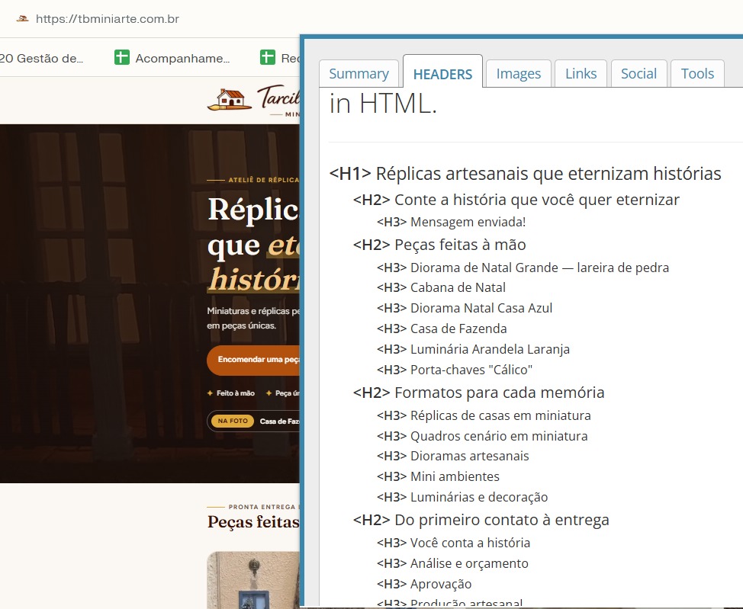Screen dimensions: 743x609
Task: Click the green sheet icon beside Rec bookmark
Action: click(268, 57)
